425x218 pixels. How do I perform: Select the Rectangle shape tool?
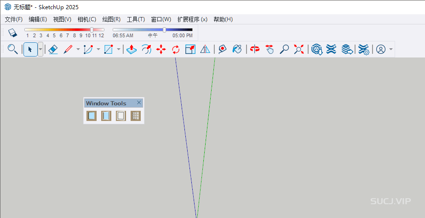pyautogui.click(x=109, y=49)
